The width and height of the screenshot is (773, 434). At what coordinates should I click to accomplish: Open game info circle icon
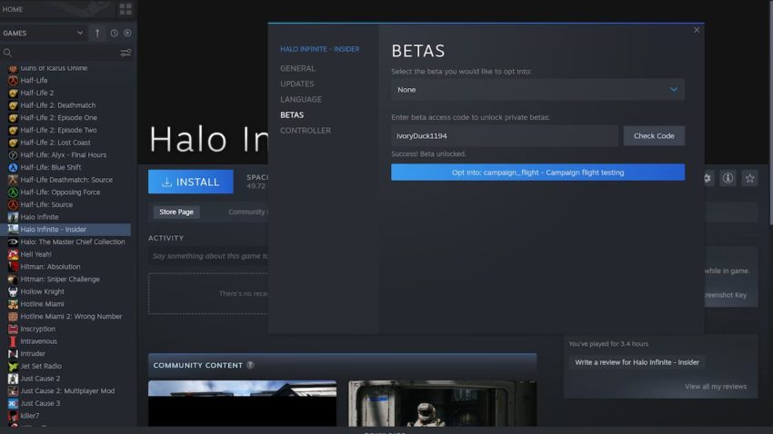tap(728, 178)
